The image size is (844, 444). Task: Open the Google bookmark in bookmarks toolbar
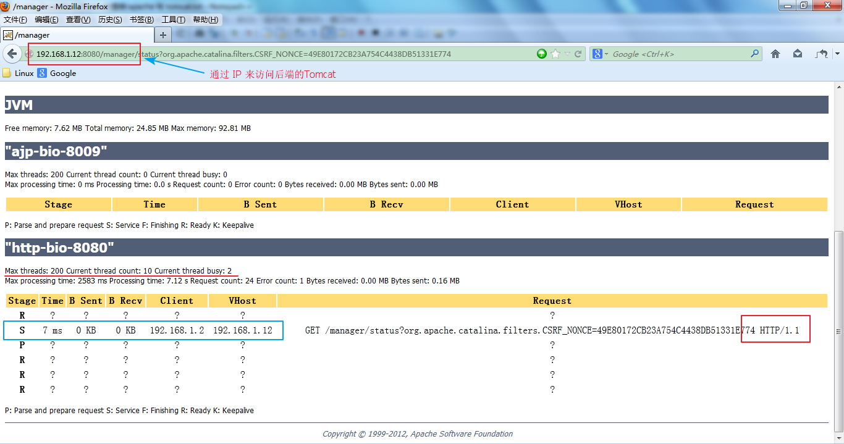tap(57, 73)
